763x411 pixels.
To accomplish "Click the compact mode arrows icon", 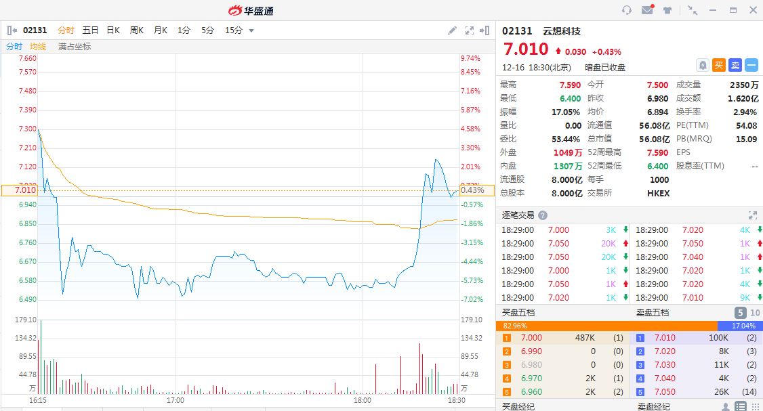I will [693, 10].
